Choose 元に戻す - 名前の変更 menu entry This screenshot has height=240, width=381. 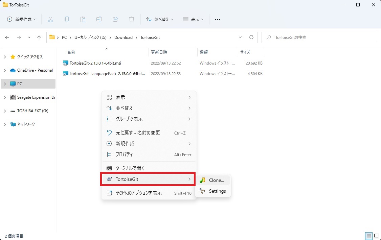point(149,133)
